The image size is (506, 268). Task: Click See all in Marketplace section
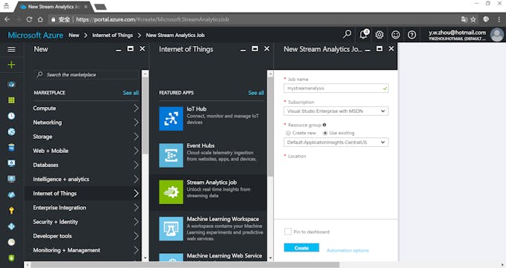(130, 93)
